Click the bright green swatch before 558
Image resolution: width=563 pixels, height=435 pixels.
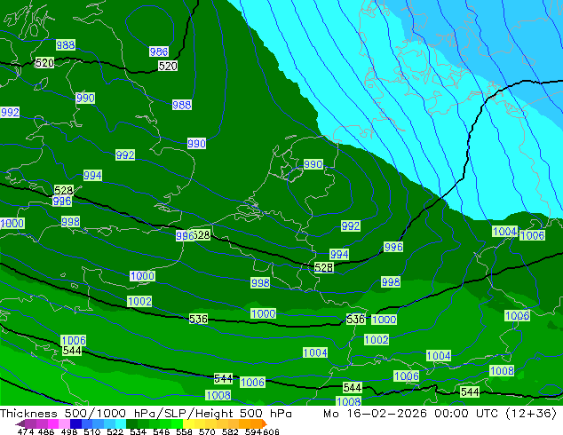tap(177, 424)
